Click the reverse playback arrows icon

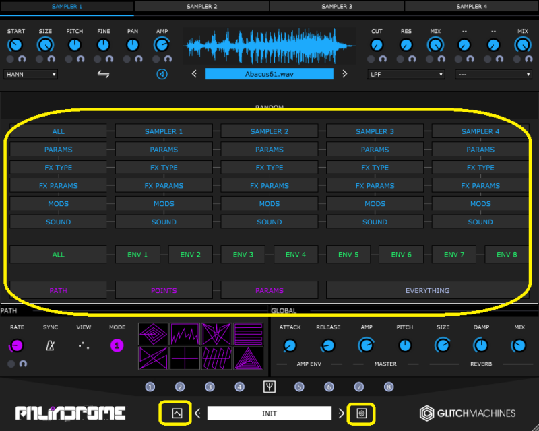tap(103, 74)
